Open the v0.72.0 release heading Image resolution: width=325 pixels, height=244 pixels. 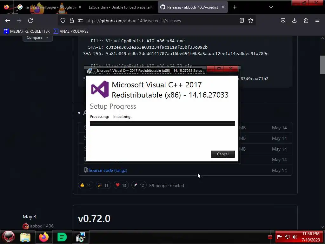tap(94, 219)
